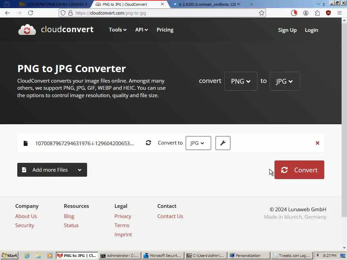Viewport: 347px width, 260px height.
Task: Open the Pricing page
Action: pyautogui.click(x=165, y=30)
